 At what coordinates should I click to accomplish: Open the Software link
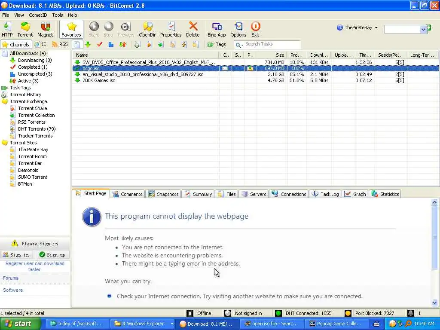click(13, 290)
